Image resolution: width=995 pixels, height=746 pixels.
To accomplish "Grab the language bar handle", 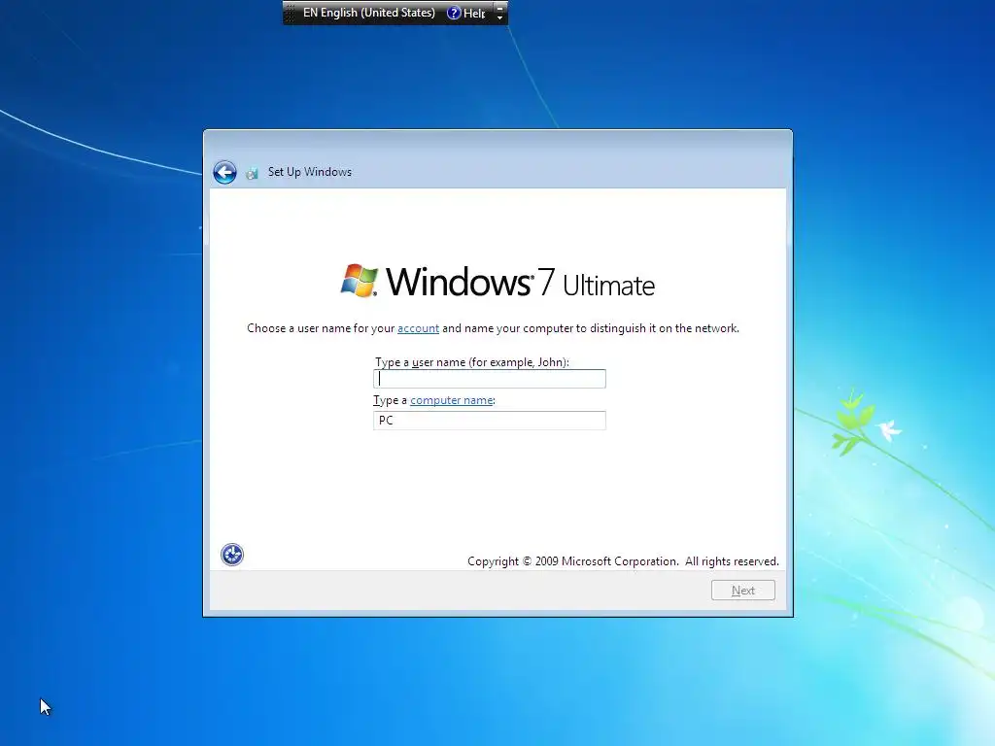I will coord(290,13).
